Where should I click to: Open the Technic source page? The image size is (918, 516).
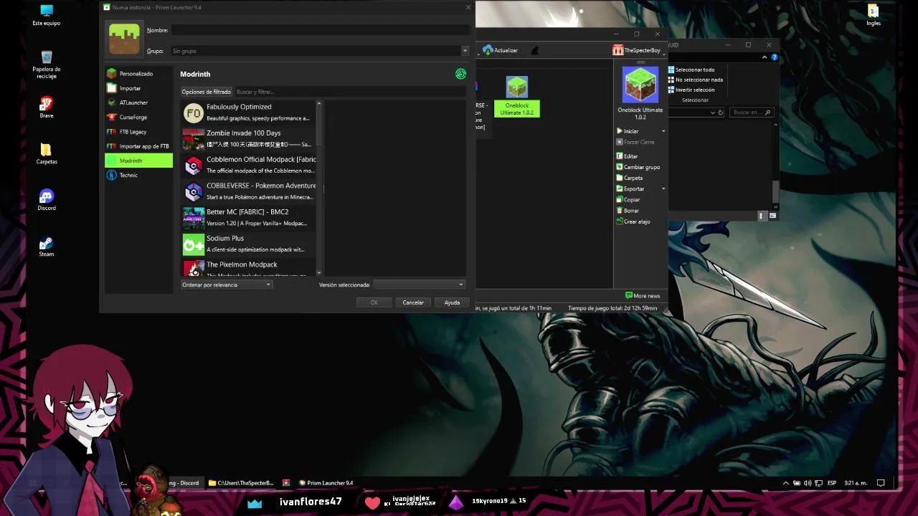point(138,175)
